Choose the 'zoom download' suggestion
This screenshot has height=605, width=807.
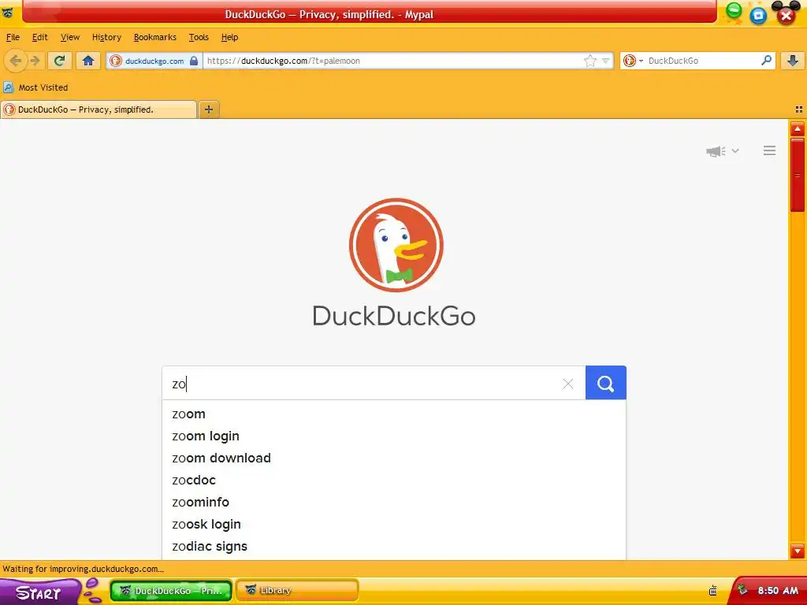(x=394, y=458)
